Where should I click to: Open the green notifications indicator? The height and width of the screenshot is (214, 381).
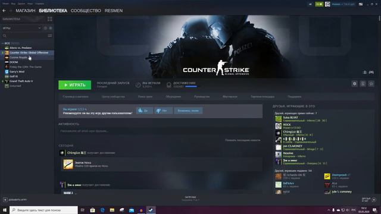319,4
